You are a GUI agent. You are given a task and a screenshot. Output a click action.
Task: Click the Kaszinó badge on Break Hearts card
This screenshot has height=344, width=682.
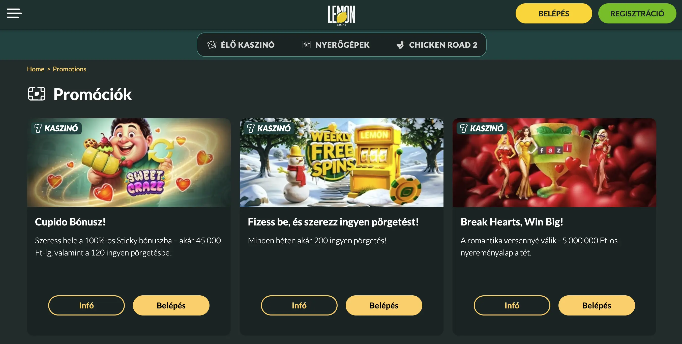[x=482, y=128]
